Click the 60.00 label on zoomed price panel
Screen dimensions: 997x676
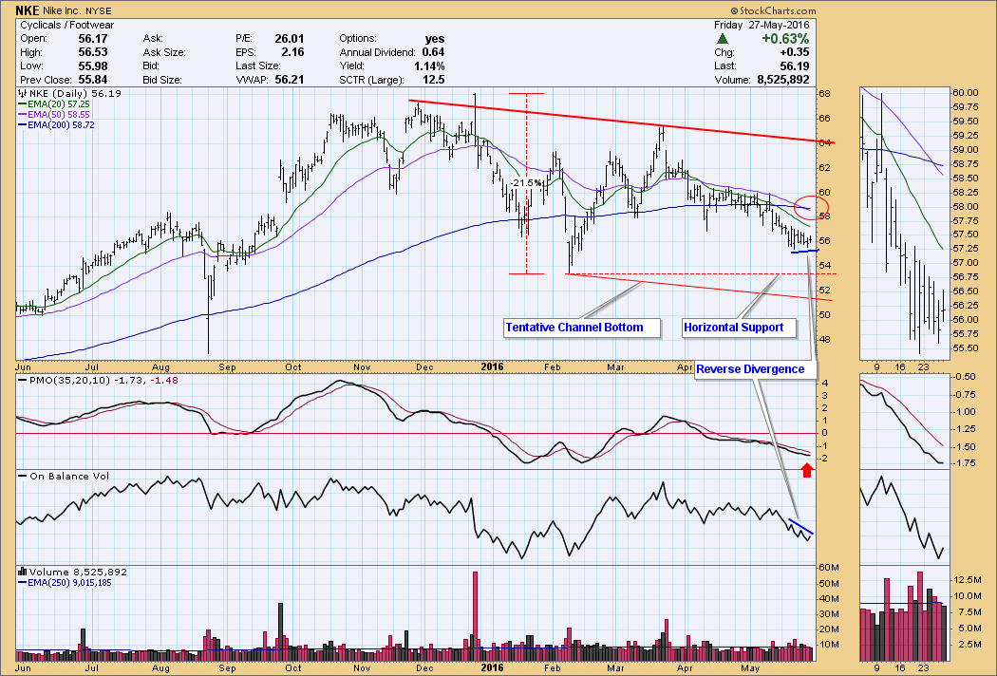[x=965, y=93]
